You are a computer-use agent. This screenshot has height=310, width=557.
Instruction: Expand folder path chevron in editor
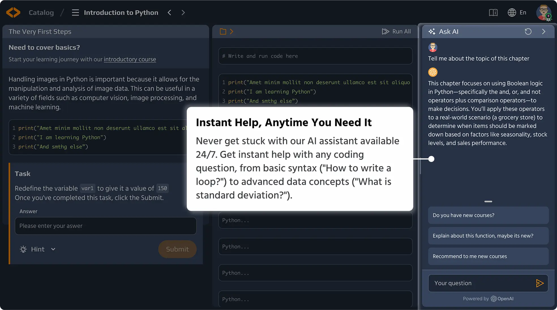pyautogui.click(x=232, y=31)
